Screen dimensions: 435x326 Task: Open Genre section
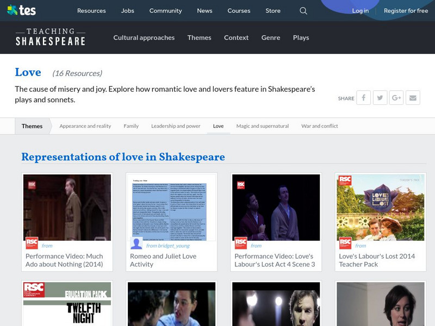pyautogui.click(x=271, y=37)
